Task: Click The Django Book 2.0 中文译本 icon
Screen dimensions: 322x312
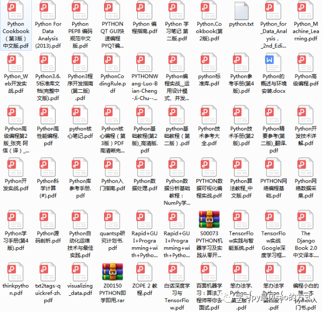Action: (306, 219)
